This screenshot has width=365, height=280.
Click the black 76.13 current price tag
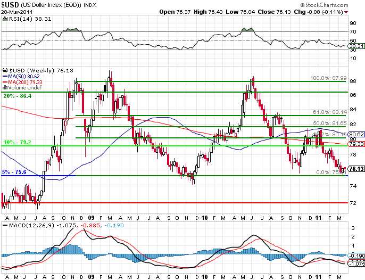pyautogui.click(x=356, y=168)
